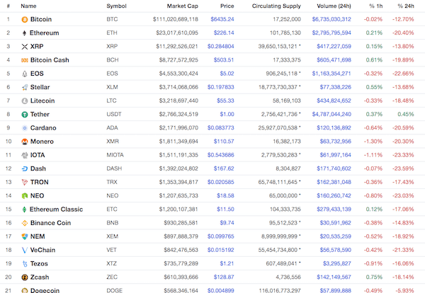Click Tether 24h change 0.45%
425x293 pixels.
[406, 114]
